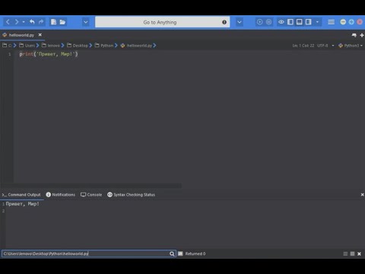Open the UTF-8 encoding selector

325,46
